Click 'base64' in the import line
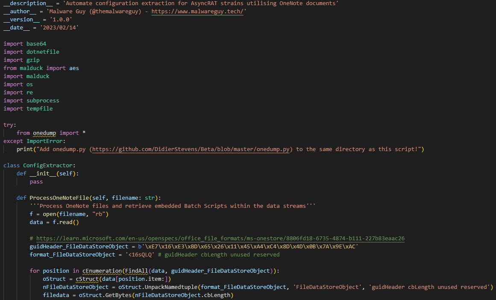This screenshot has height=300, width=496. [36, 44]
